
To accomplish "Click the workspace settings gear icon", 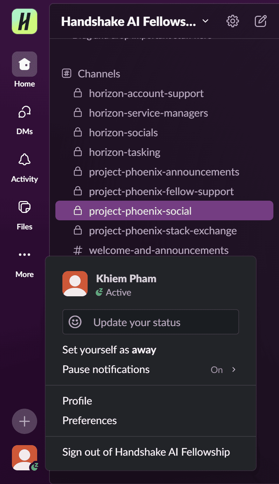I will [233, 21].
